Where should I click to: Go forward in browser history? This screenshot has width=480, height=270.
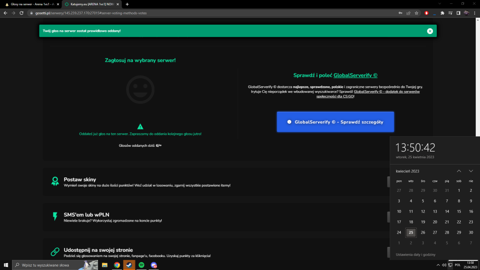click(13, 13)
